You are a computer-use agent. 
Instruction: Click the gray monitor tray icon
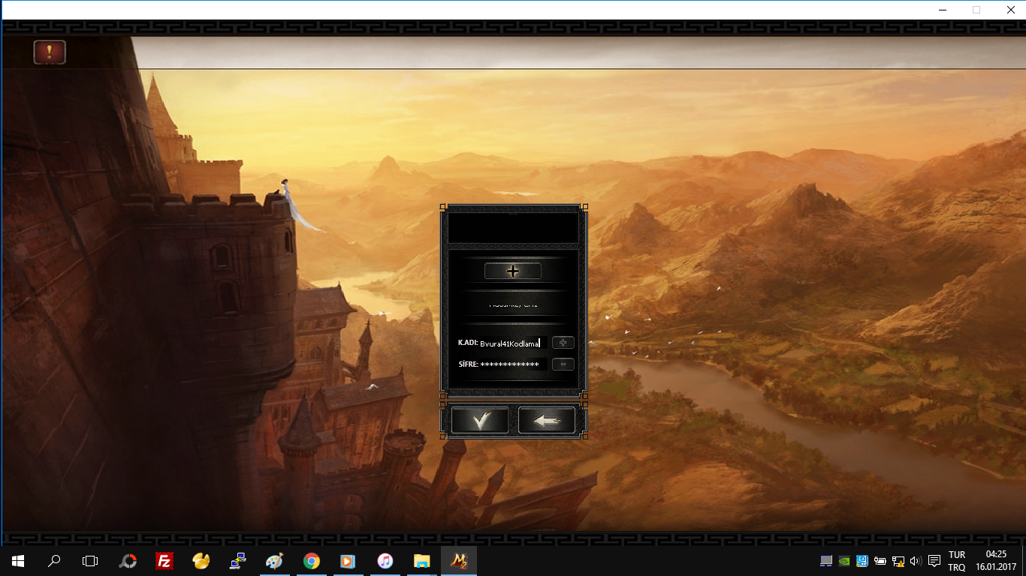[826, 561]
